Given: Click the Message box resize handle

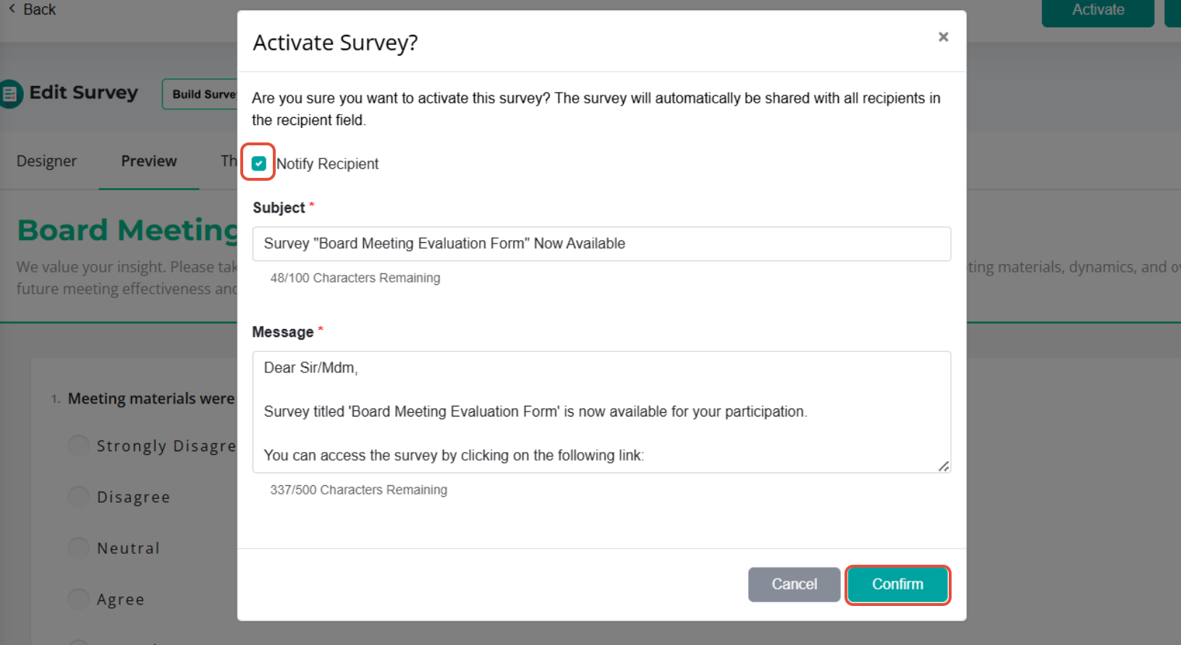Looking at the screenshot, I should [944, 466].
